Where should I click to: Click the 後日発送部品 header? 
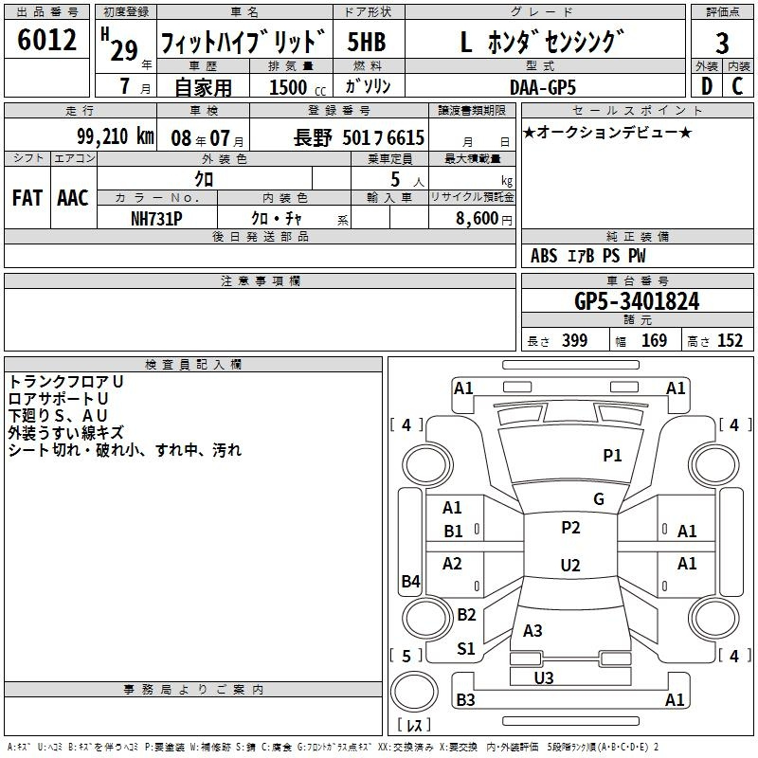click(260, 236)
